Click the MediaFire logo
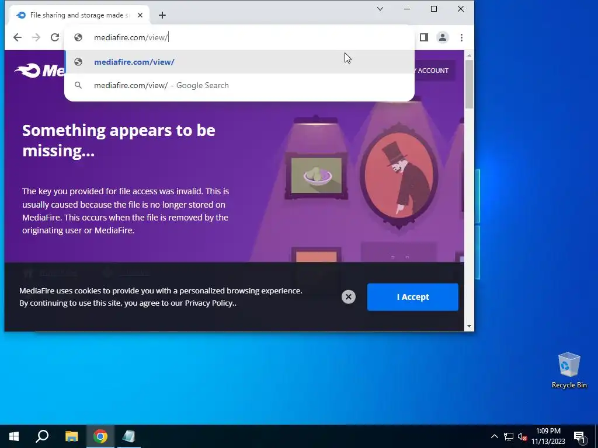Image resolution: width=598 pixels, height=448 pixels. click(40, 71)
